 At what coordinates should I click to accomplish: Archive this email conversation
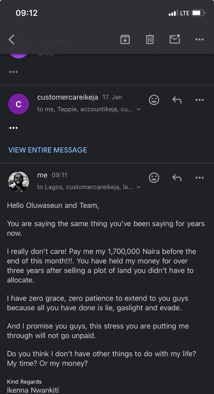coord(125,39)
